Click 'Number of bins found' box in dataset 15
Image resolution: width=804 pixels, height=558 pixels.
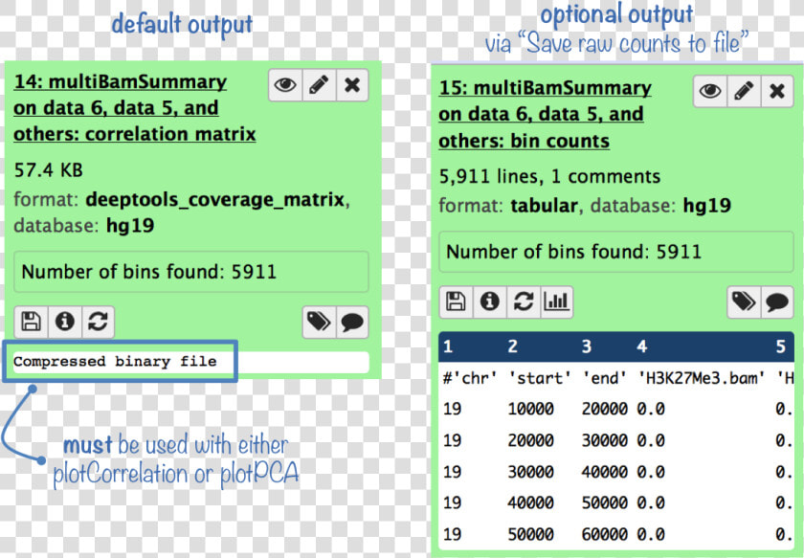click(x=616, y=252)
